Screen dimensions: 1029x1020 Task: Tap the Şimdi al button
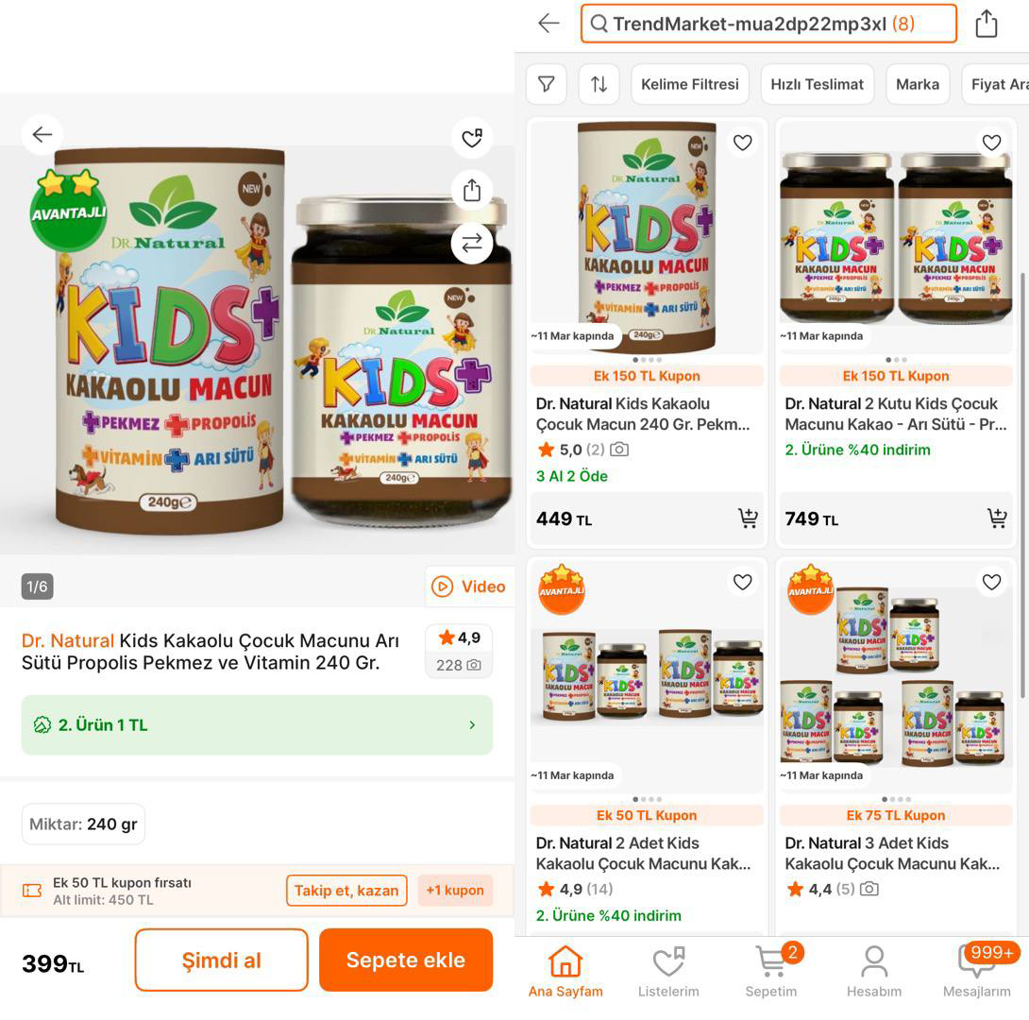(x=221, y=960)
